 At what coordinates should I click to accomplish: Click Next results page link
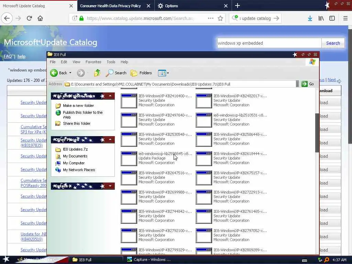[332, 80]
